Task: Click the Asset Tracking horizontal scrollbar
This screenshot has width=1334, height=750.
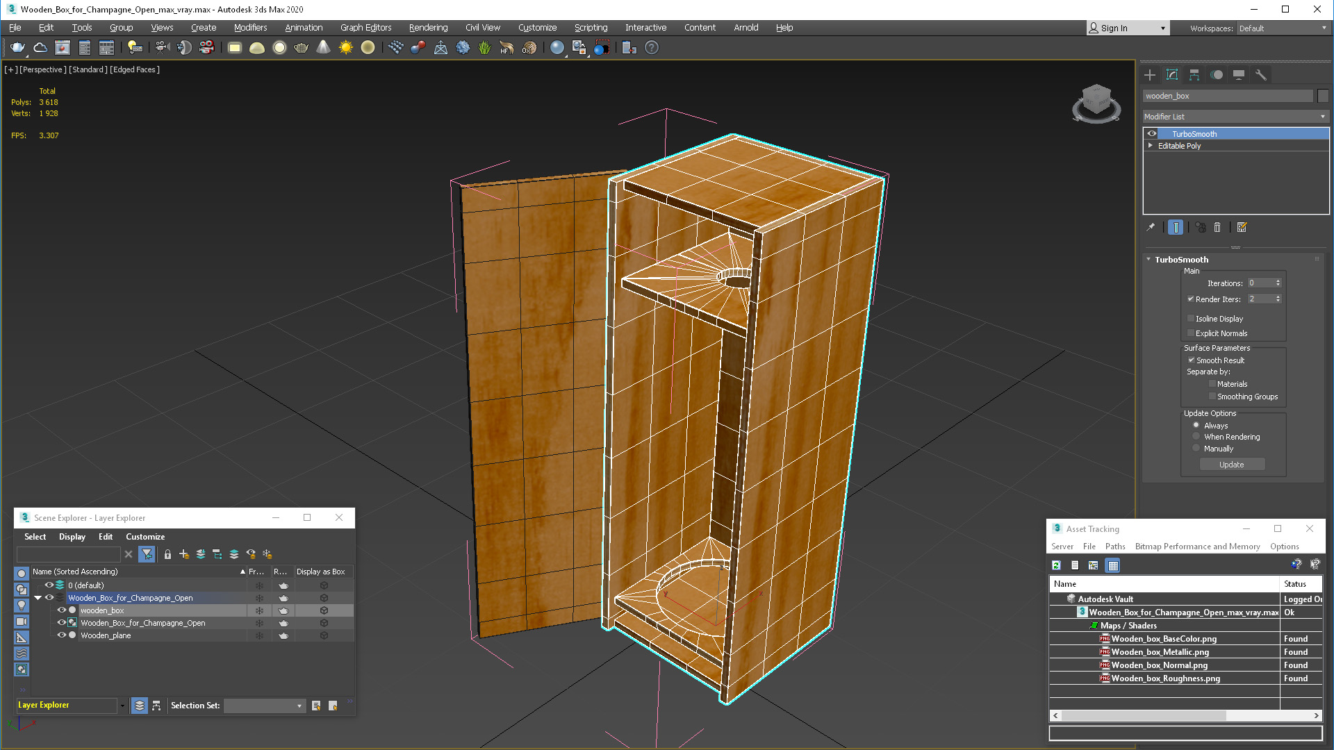Action: point(1185,715)
